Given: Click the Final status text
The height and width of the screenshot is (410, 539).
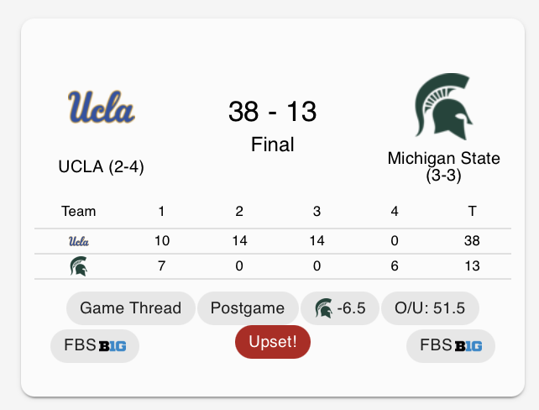Looking at the screenshot, I should pos(273,145).
